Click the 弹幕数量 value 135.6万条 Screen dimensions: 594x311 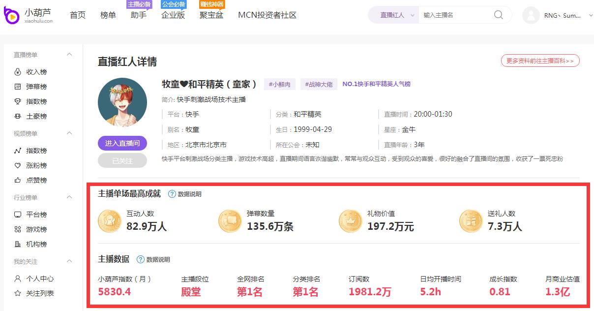point(270,226)
